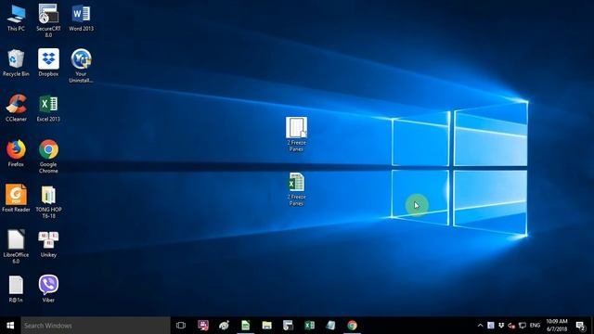This screenshot has height=334, width=594.
Task: Select the R@1n file icon
Action: (x=16, y=289)
